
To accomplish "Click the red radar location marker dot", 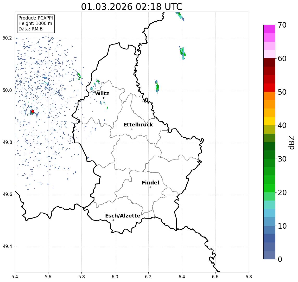I will tap(33, 112).
